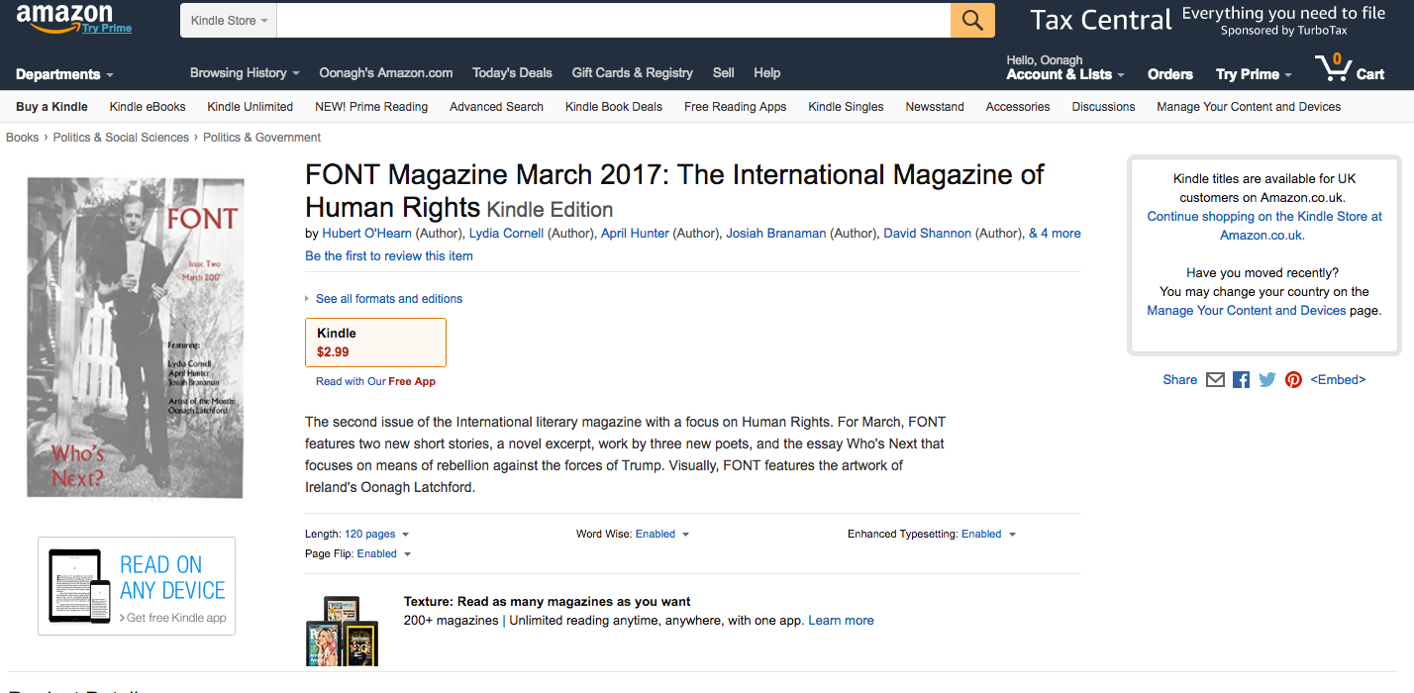Open author David Shannon's page
The image size is (1414, 693).
point(928,234)
